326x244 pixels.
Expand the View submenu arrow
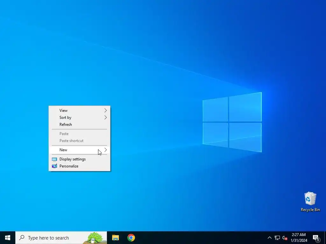coord(106,110)
